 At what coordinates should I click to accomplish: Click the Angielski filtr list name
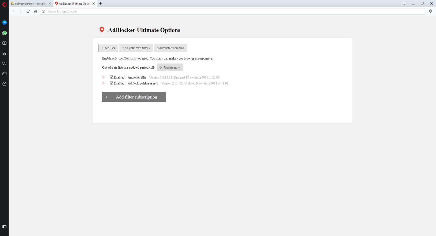pyautogui.click(x=137, y=77)
